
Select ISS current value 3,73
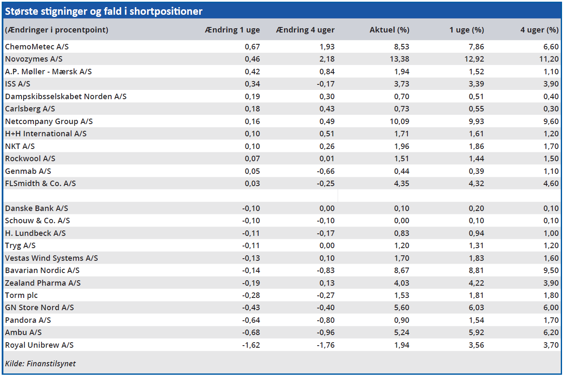click(x=402, y=84)
